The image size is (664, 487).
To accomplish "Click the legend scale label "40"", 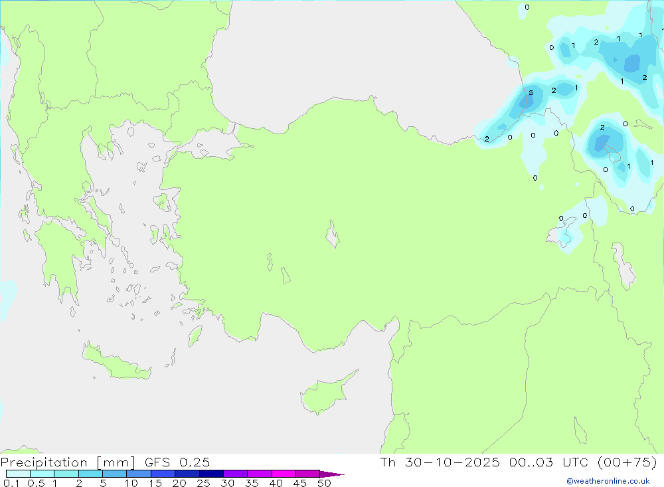I will pos(276,483).
